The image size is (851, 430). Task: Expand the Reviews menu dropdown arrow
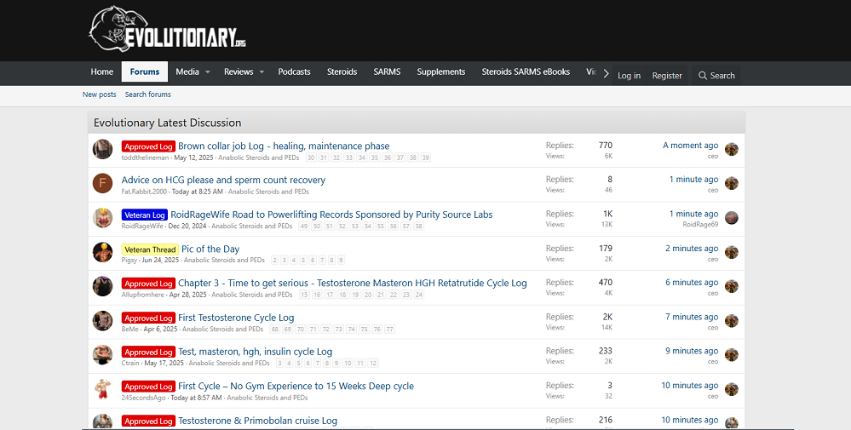point(261,72)
